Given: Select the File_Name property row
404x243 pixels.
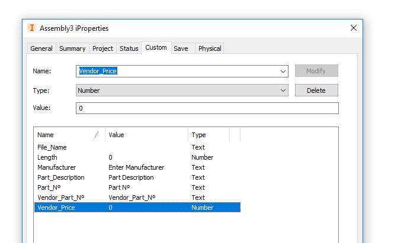Looking at the screenshot, I should (x=137, y=147).
